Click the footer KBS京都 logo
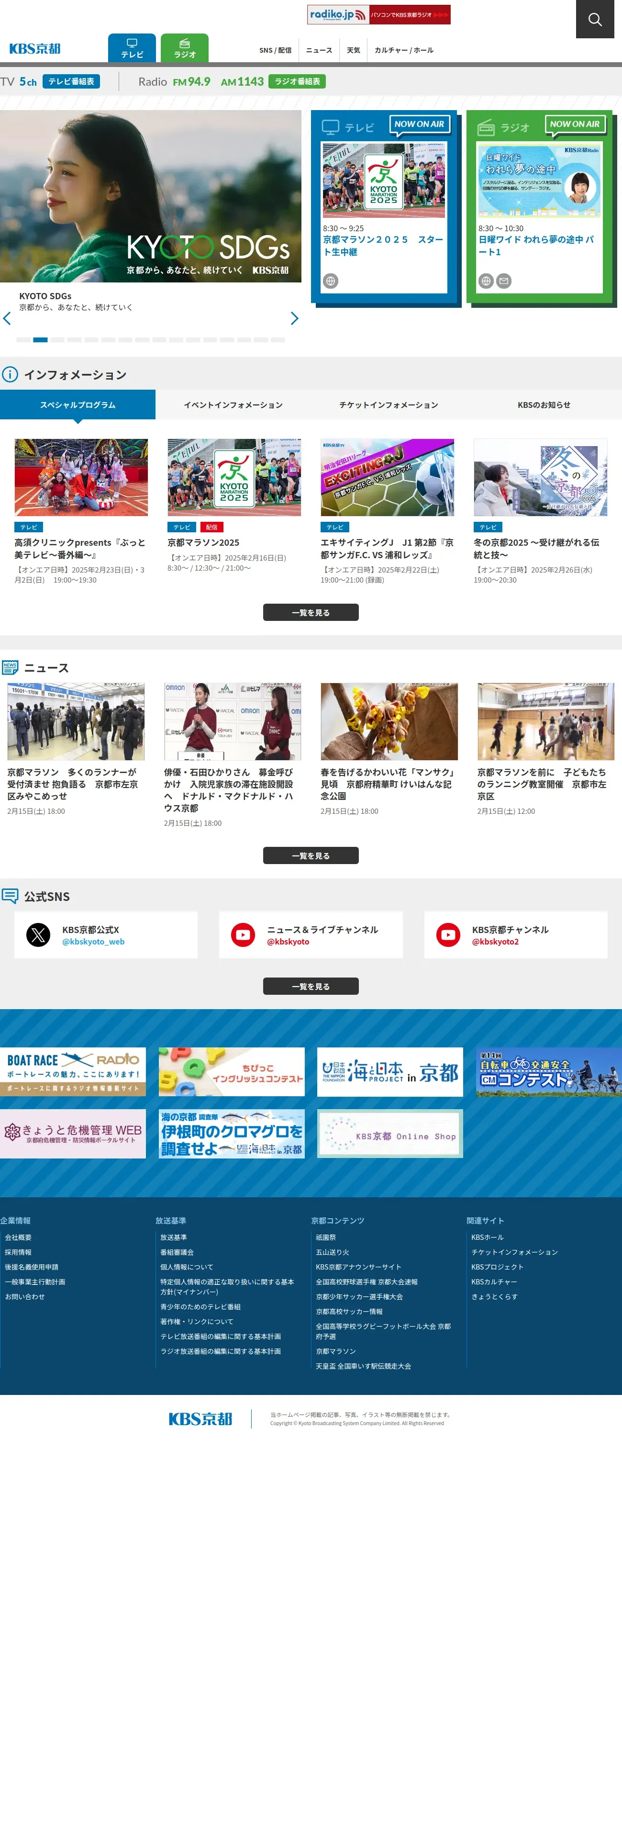 click(200, 1419)
